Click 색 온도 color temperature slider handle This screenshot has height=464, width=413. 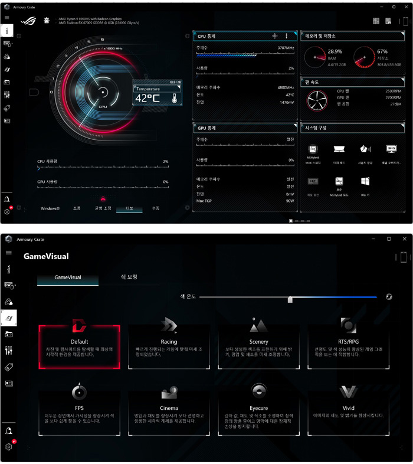click(290, 299)
